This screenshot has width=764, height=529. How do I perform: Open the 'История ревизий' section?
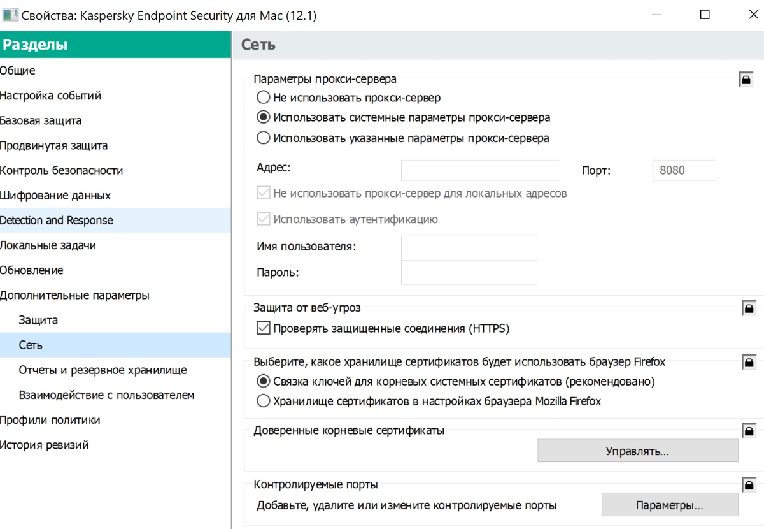click(115, 445)
